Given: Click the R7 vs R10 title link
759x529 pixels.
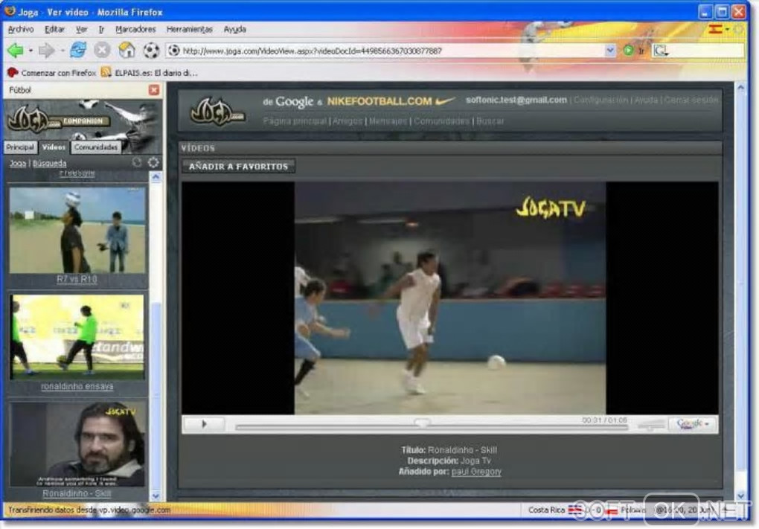Looking at the screenshot, I should [77, 279].
